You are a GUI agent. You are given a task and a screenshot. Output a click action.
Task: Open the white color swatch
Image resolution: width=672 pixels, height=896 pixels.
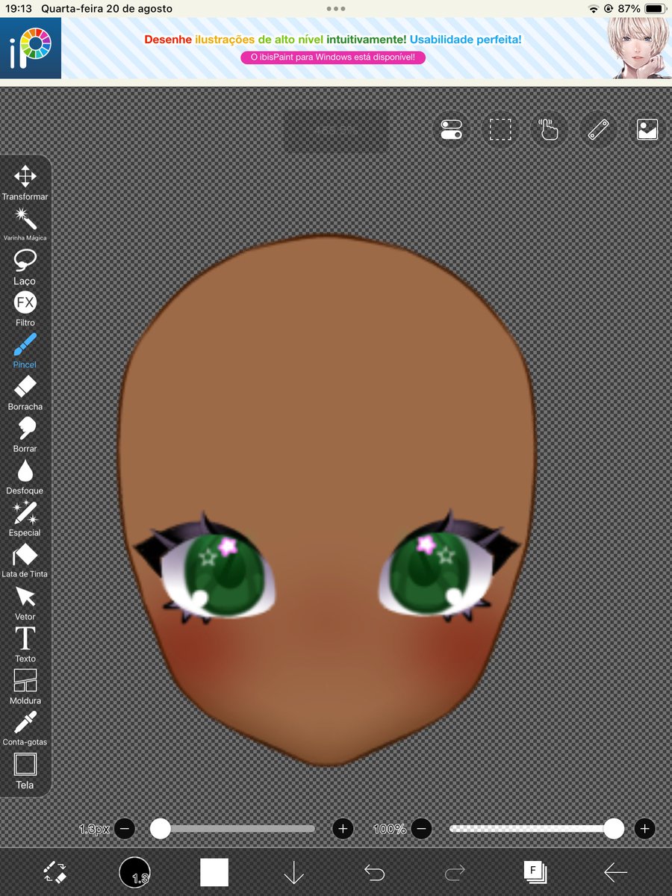(x=214, y=872)
